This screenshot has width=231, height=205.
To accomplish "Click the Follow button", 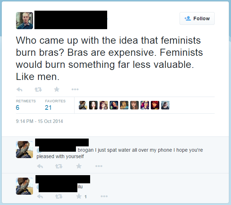I will tap(197, 18).
